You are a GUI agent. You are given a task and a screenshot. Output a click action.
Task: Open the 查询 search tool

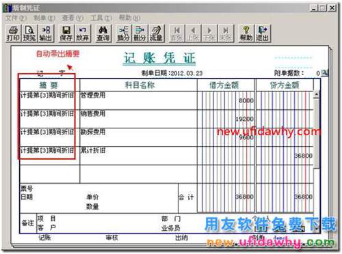click(x=103, y=33)
